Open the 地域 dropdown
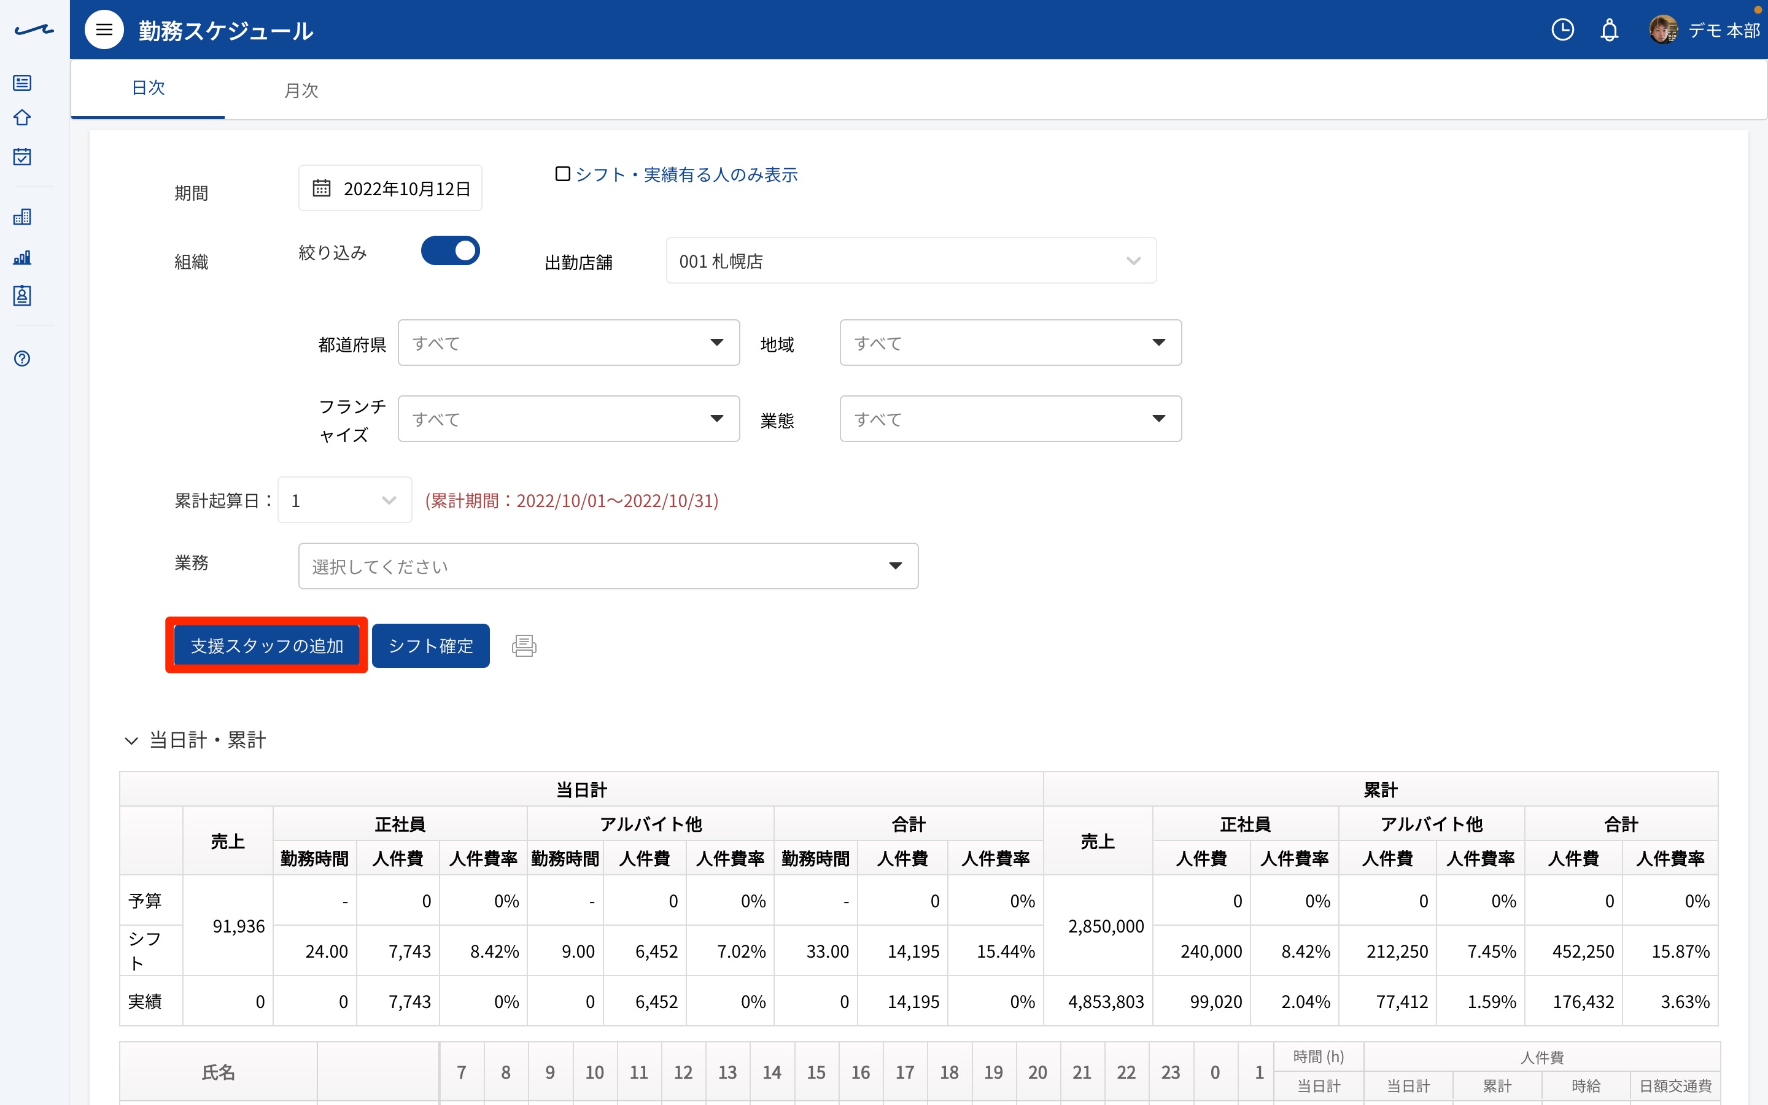Image resolution: width=1768 pixels, height=1105 pixels. (1010, 343)
